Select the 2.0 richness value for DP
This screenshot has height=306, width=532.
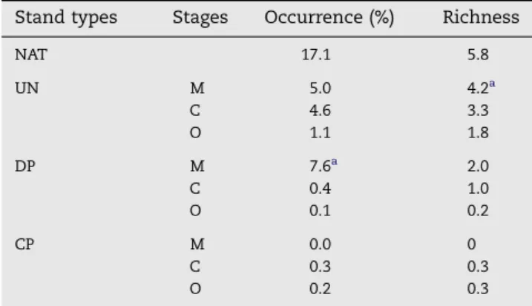coord(478,166)
